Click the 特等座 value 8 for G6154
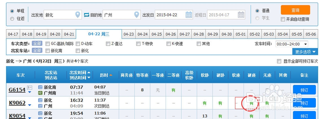Viewport: 321px width, 119px height. click(x=142, y=90)
